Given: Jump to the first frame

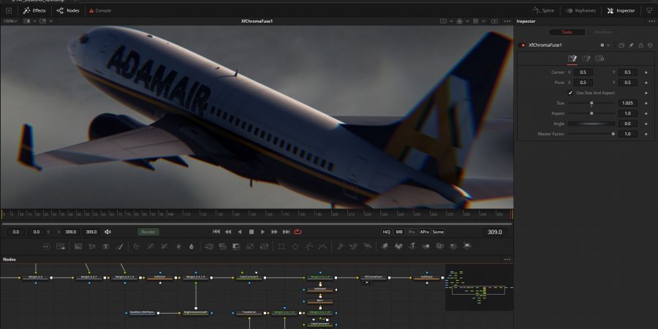Looking at the screenshot, I should (216, 232).
